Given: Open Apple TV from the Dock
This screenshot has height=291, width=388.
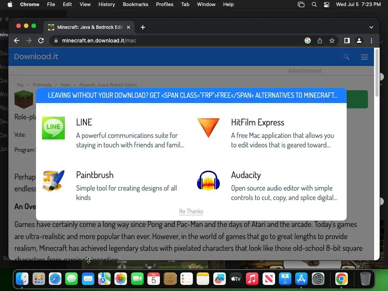Looking at the screenshot, I should pos(236,279).
